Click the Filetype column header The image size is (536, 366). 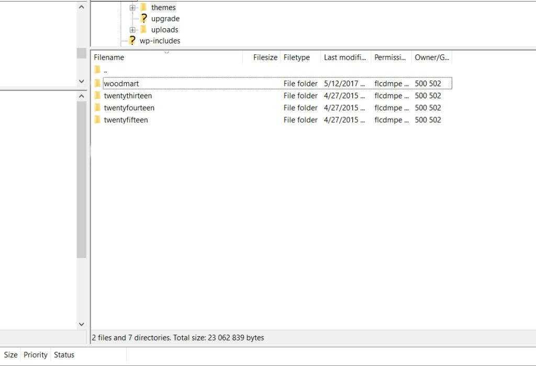pos(297,58)
